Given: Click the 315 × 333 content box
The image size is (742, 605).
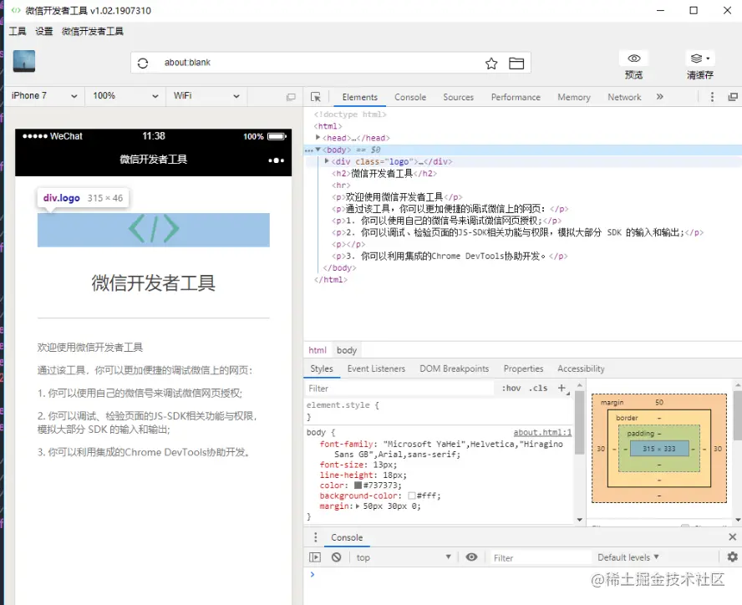Looking at the screenshot, I should [659, 448].
